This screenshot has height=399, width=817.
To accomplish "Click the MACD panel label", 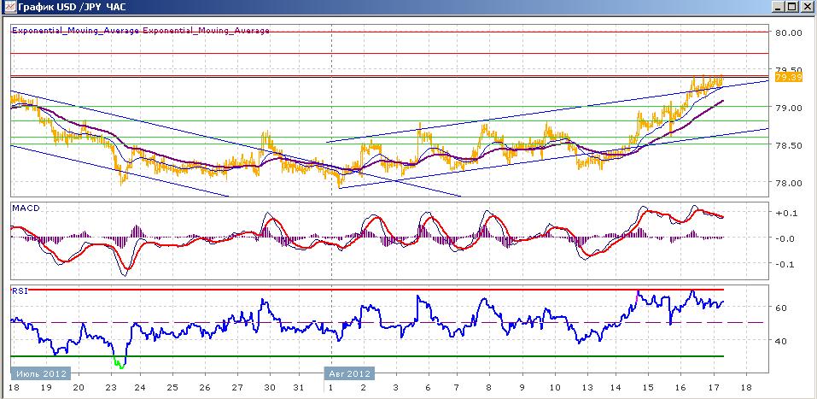I will [26, 208].
